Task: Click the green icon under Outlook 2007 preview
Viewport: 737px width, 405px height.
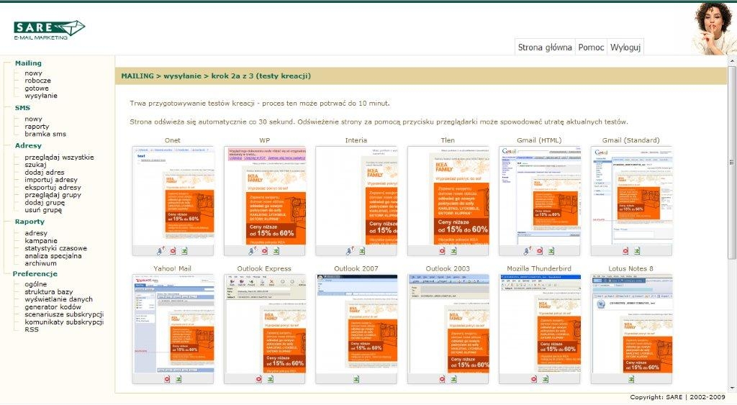Action: [356, 378]
